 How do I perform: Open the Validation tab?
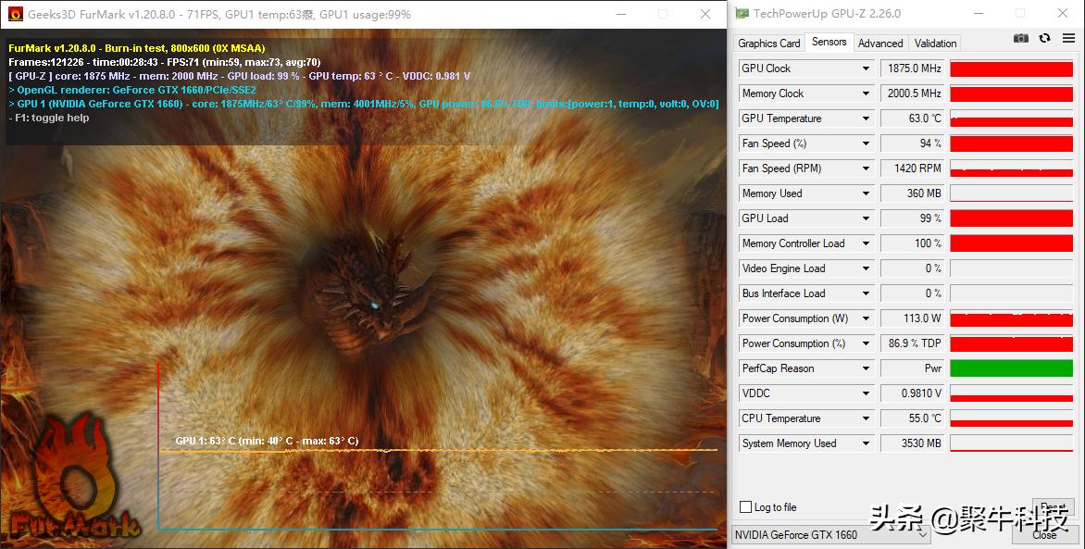[x=936, y=43]
